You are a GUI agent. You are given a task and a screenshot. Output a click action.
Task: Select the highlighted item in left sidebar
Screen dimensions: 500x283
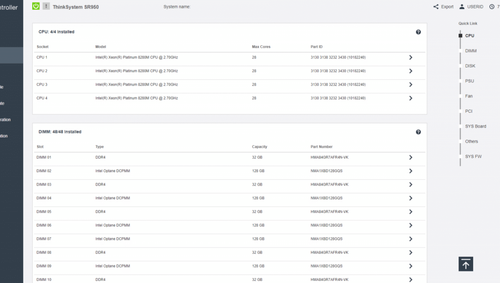[x=12, y=55]
